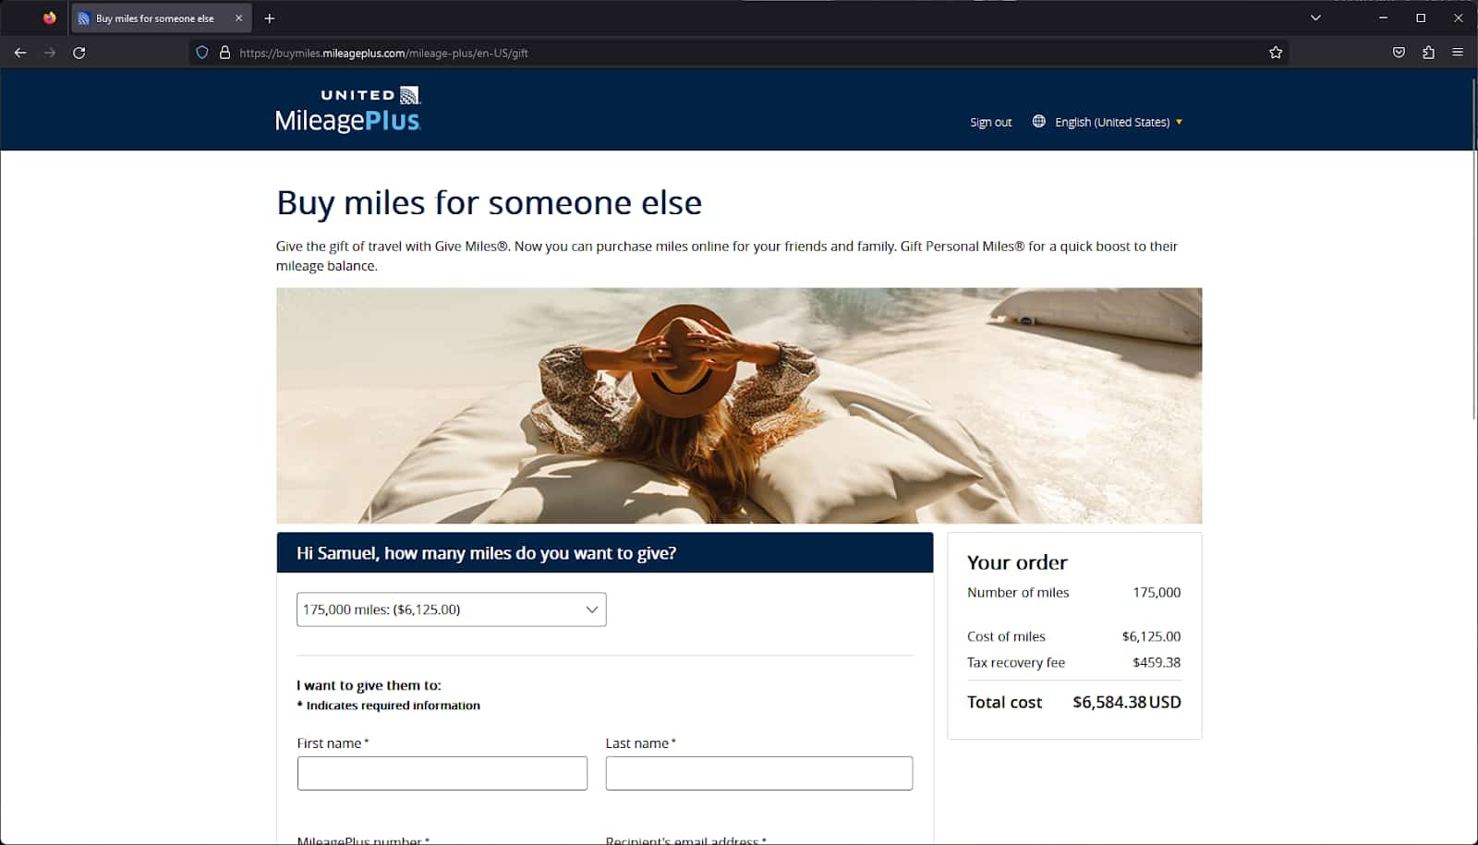Viewport: 1478px width, 845px height.
Task: Close the Buy miles tab
Action: 238,18
